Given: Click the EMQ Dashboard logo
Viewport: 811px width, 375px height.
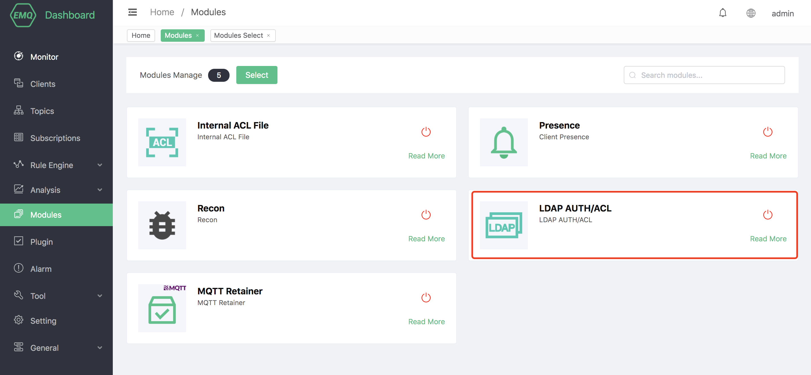Looking at the screenshot, I should coord(52,15).
